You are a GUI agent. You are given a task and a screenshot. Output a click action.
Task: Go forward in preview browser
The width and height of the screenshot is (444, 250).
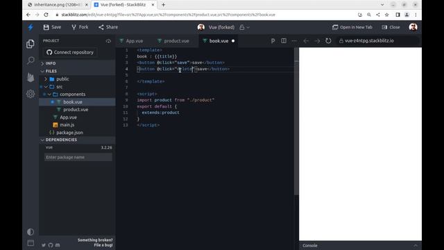point(317,41)
